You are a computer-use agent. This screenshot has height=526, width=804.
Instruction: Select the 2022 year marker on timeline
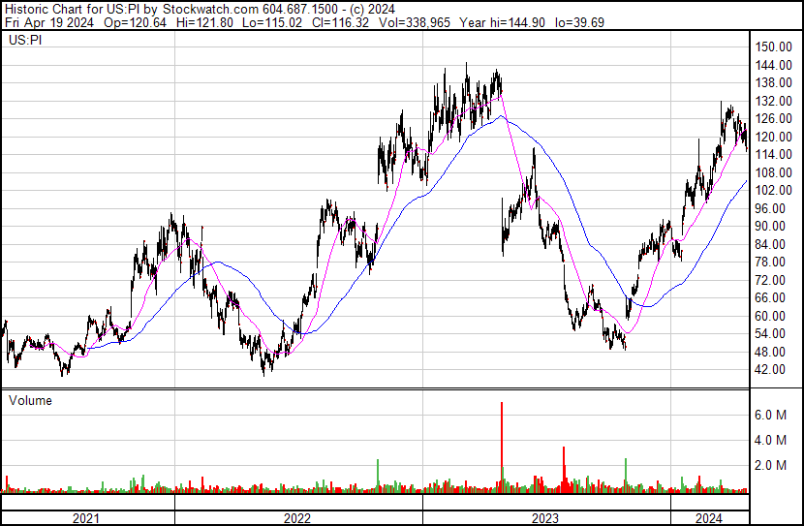click(297, 518)
